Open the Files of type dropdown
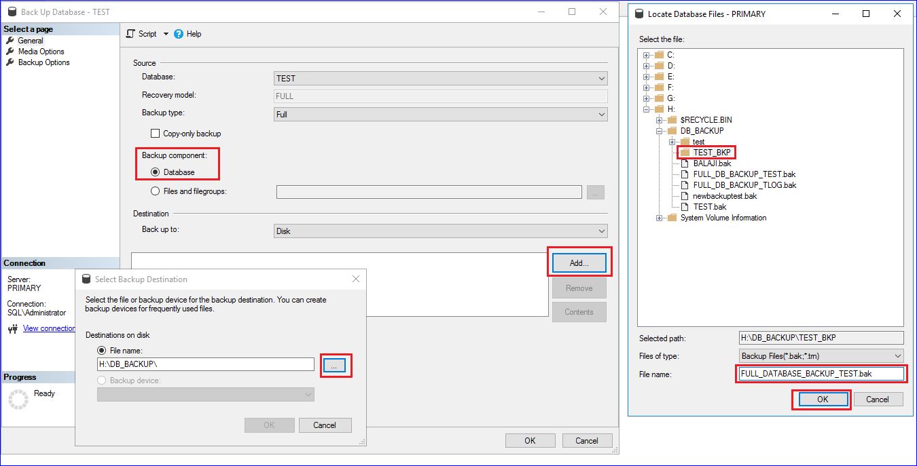 [x=821, y=356]
